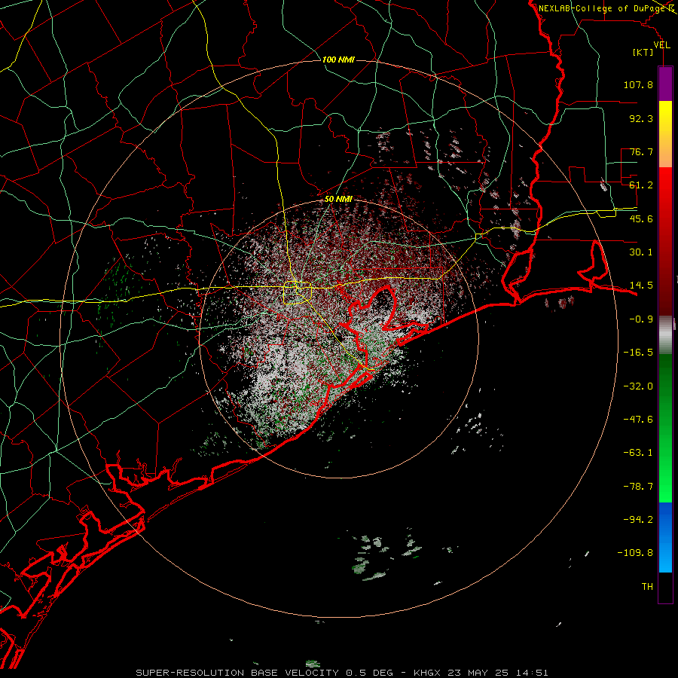This screenshot has height=678, width=678.
Task: Click the 92.3 velocity scale value
Action: pyautogui.click(x=641, y=118)
